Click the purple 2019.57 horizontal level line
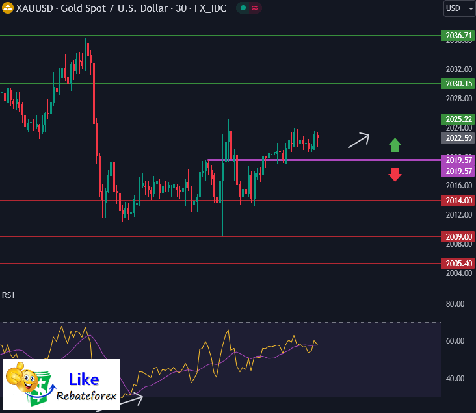Image resolution: width=476 pixels, height=413 pixels. [324, 160]
